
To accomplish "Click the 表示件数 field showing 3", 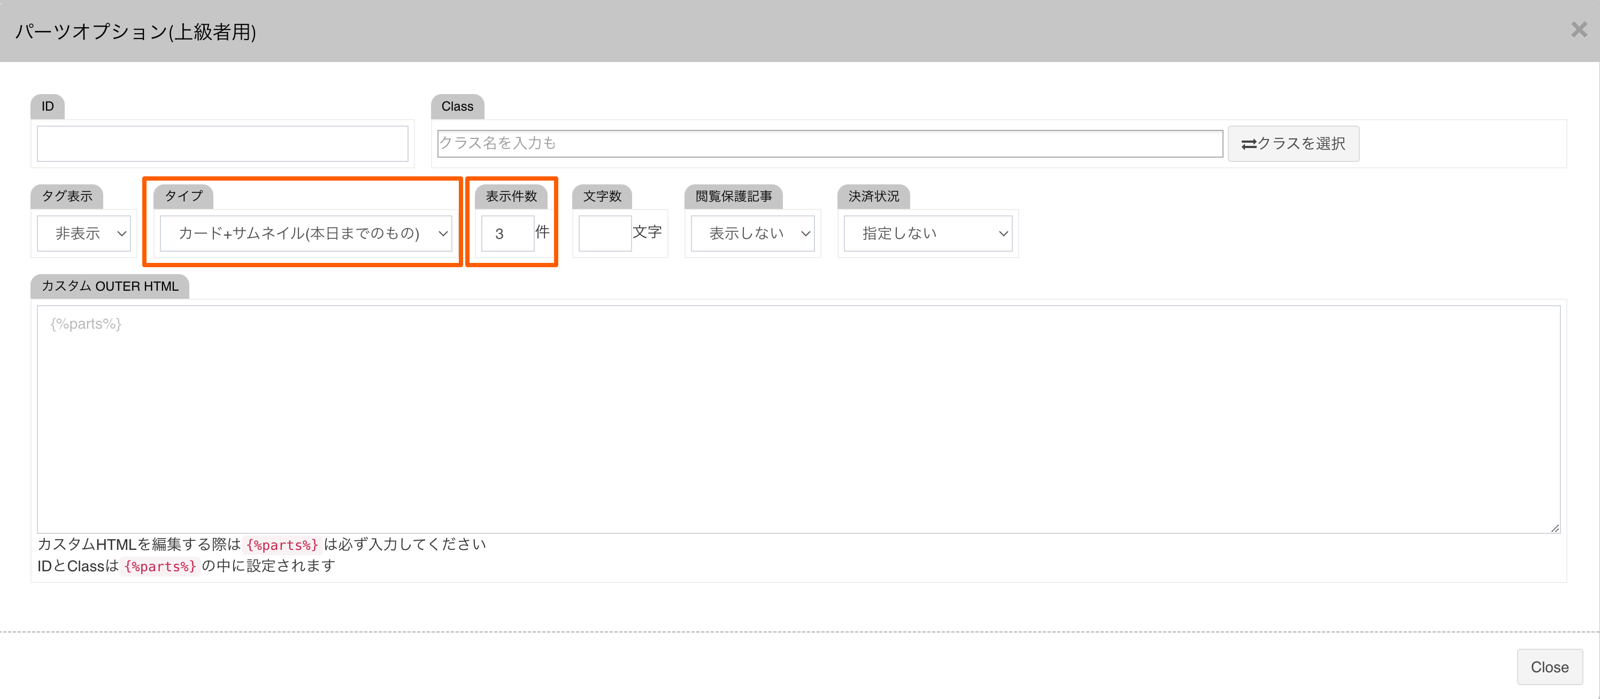I will 507,234.
